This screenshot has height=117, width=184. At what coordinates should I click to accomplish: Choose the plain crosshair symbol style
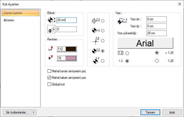tap(103, 41)
